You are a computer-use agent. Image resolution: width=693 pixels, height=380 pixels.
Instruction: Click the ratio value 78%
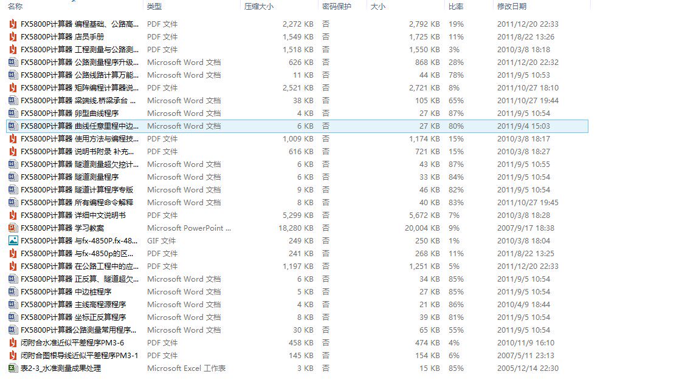[x=456, y=75]
